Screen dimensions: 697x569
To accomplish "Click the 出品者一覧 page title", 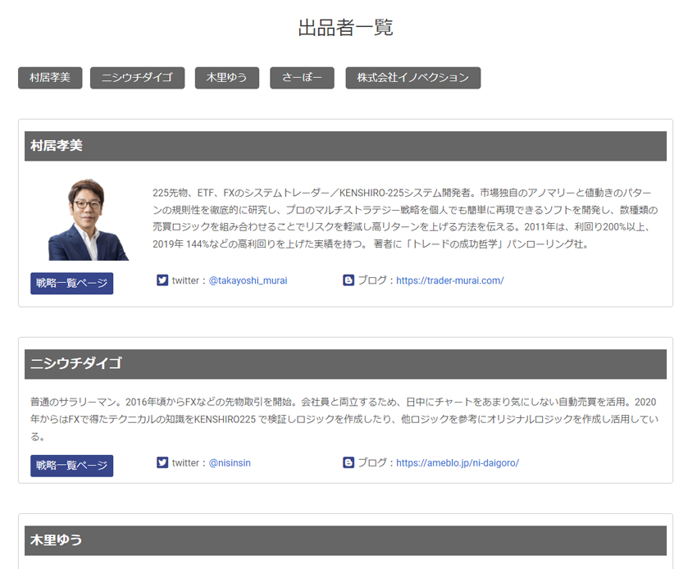I will pos(345,28).
